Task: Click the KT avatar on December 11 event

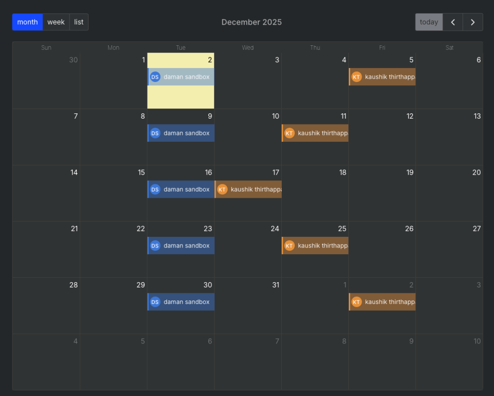Action: (289, 133)
